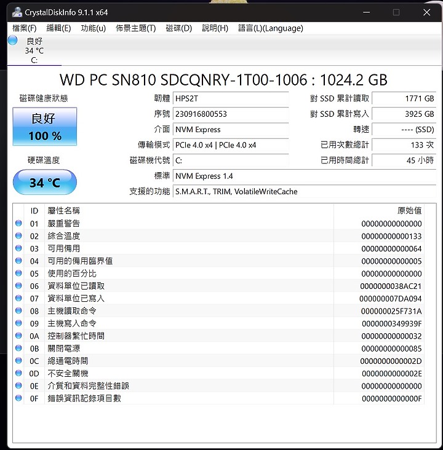Click the status dot for attribute 07 資料單位已寫入

pos(18,298)
